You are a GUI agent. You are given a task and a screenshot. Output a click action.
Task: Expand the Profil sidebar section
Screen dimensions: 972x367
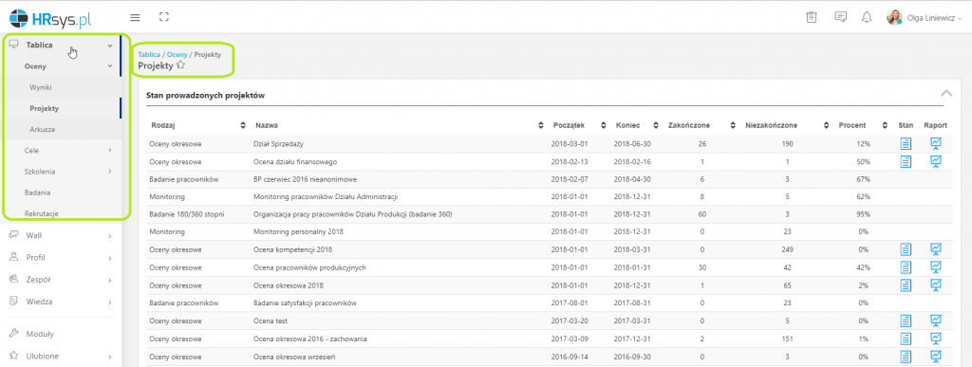[x=110, y=258]
